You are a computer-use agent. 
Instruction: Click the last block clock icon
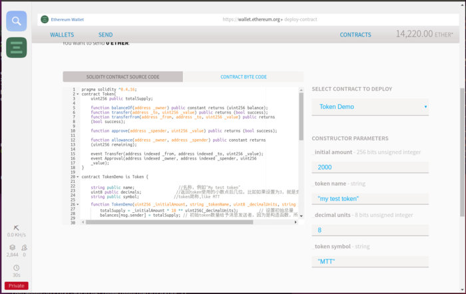coord(17,268)
